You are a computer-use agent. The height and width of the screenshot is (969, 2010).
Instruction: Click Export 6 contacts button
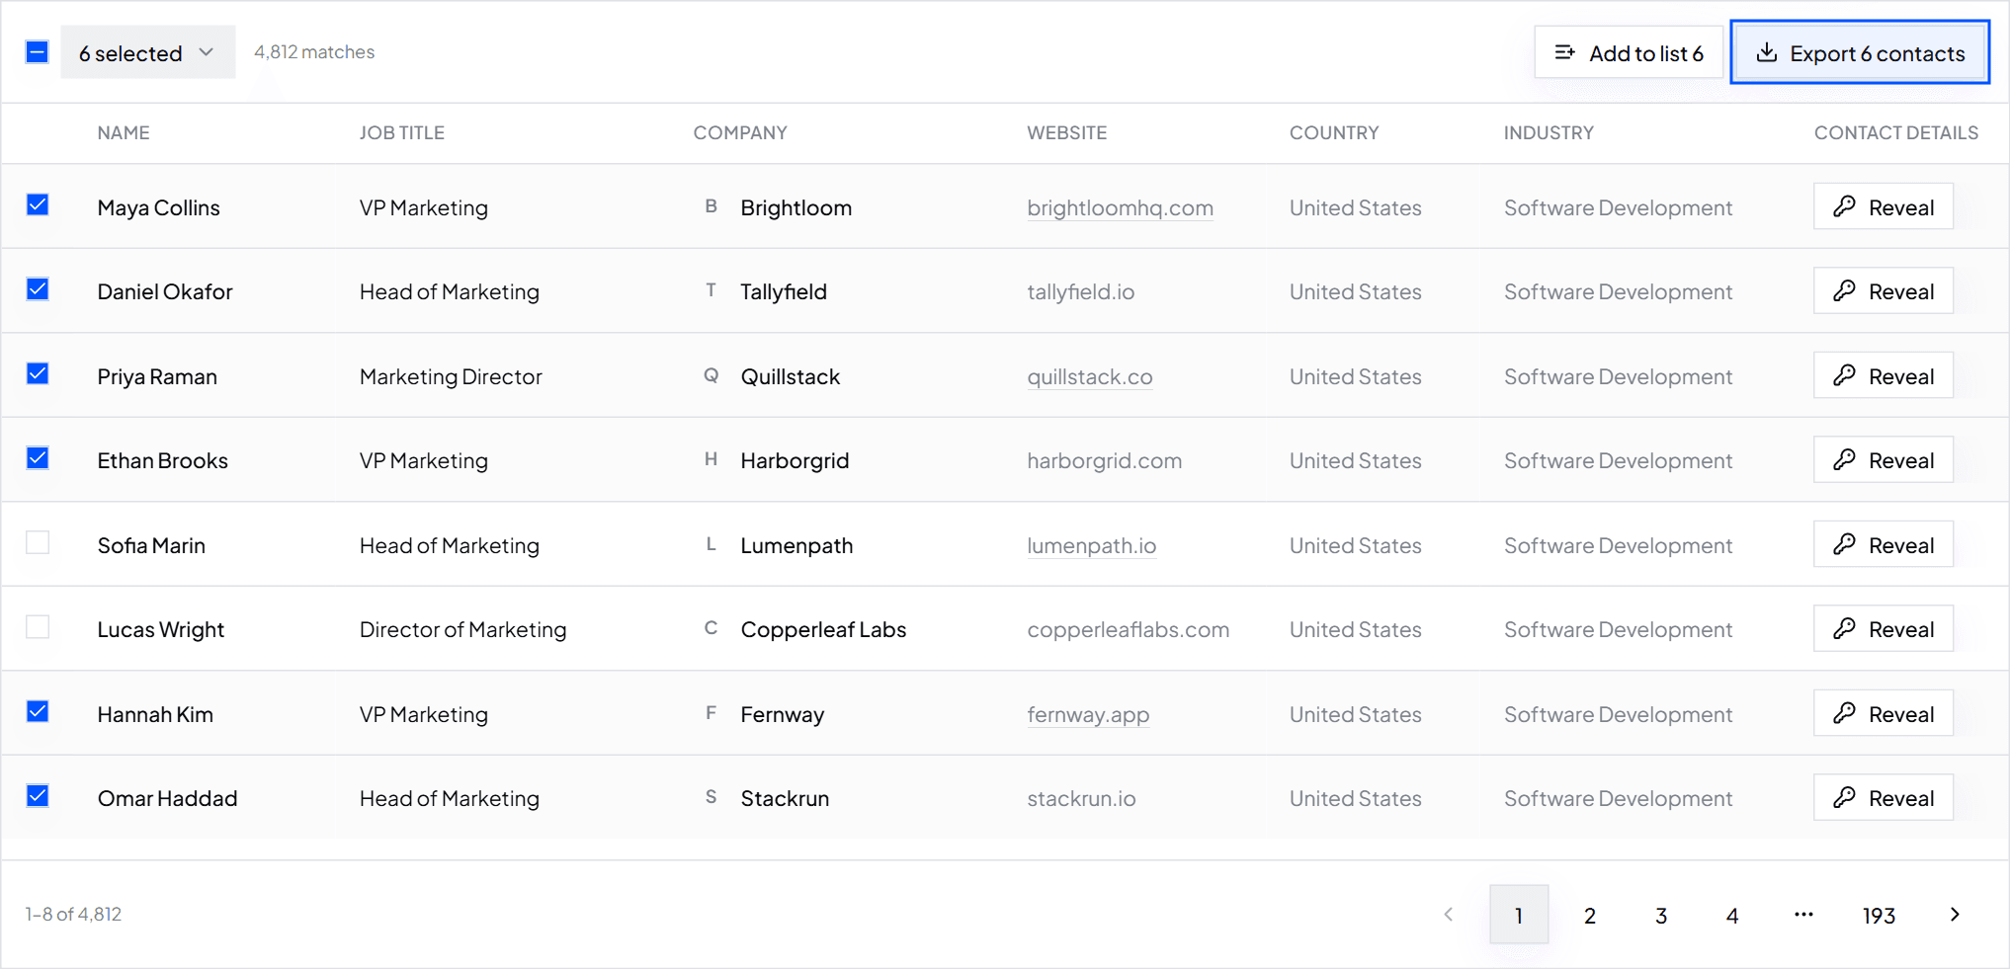click(x=1860, y=52)
